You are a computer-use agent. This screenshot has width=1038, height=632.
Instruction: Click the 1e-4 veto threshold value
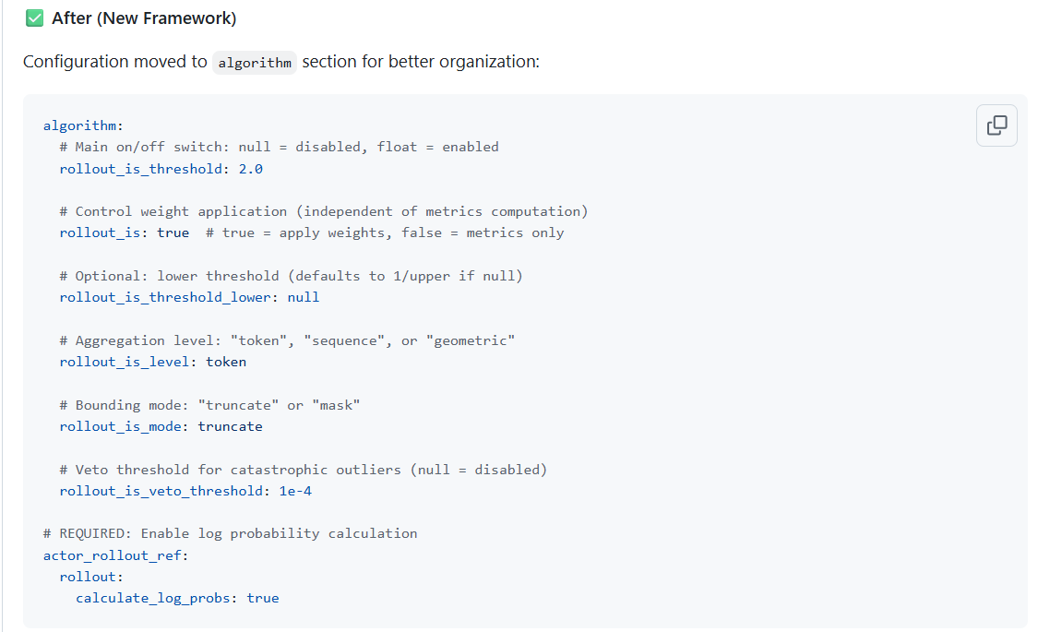[295, 491]
